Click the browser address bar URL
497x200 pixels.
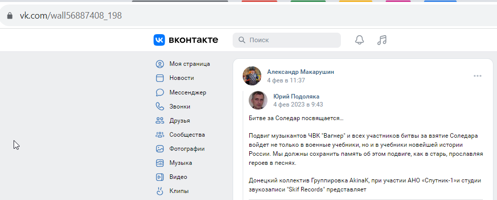tap(70, 16)
